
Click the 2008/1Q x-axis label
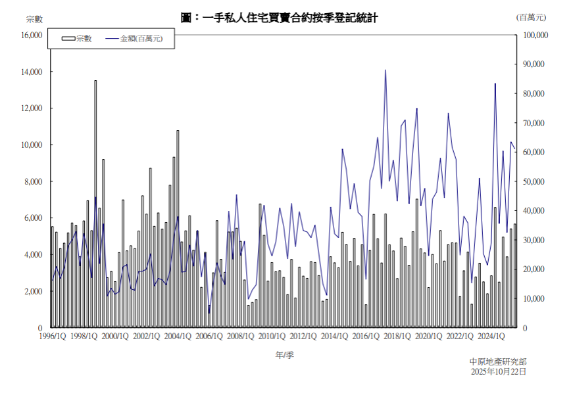click(240, 336)
